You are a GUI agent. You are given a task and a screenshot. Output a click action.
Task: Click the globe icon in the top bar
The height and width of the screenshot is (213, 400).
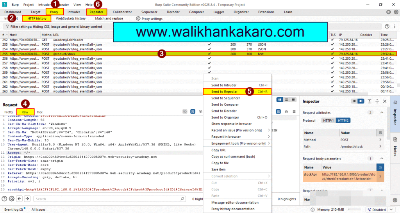click(389, 12)
